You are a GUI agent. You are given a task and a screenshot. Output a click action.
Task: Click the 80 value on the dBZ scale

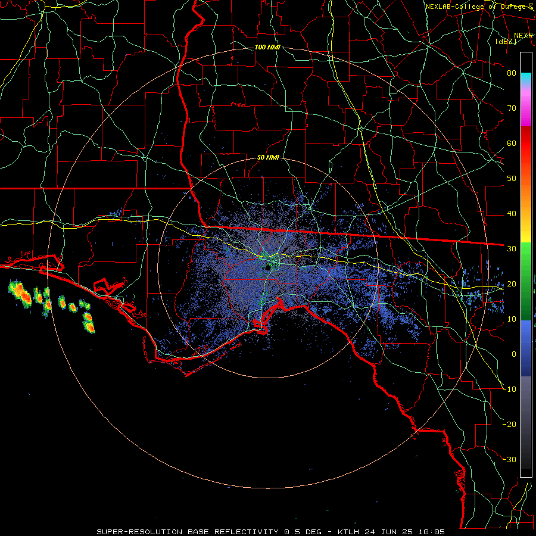pos(512,73)
